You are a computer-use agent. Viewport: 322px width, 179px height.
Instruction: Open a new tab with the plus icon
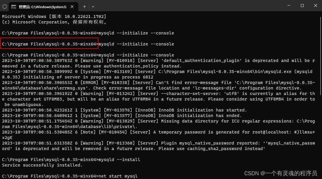[x=84, y=6]
